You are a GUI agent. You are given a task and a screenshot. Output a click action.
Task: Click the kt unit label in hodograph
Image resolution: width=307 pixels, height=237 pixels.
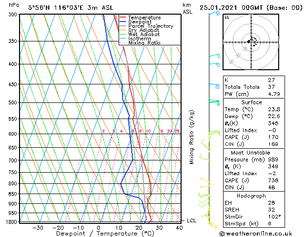(227, 18)
